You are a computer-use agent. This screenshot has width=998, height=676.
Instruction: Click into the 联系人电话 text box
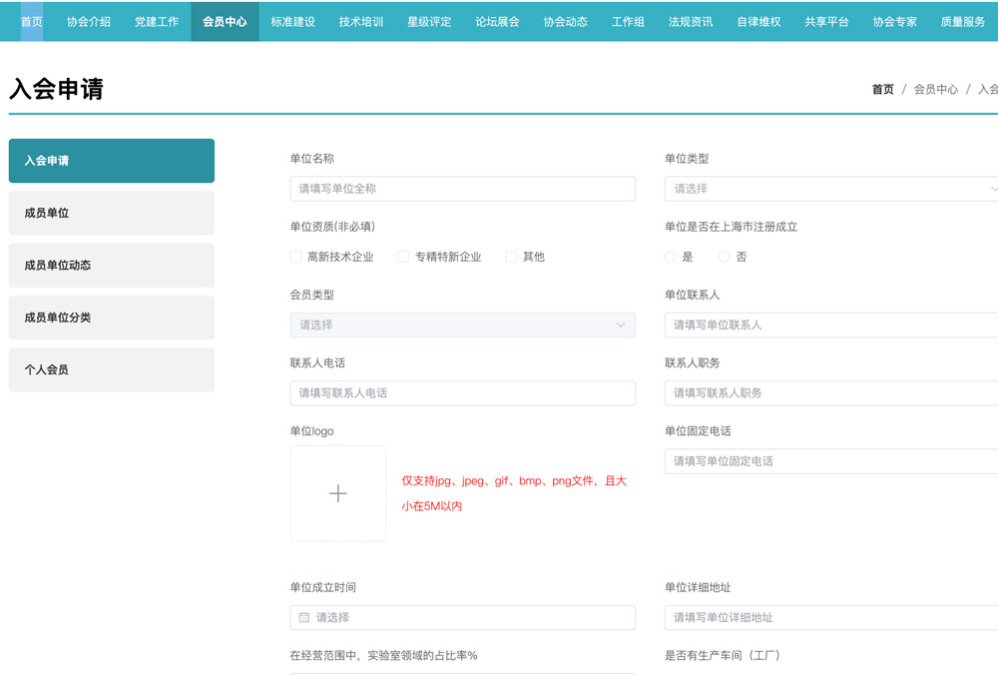click(462, 393)
